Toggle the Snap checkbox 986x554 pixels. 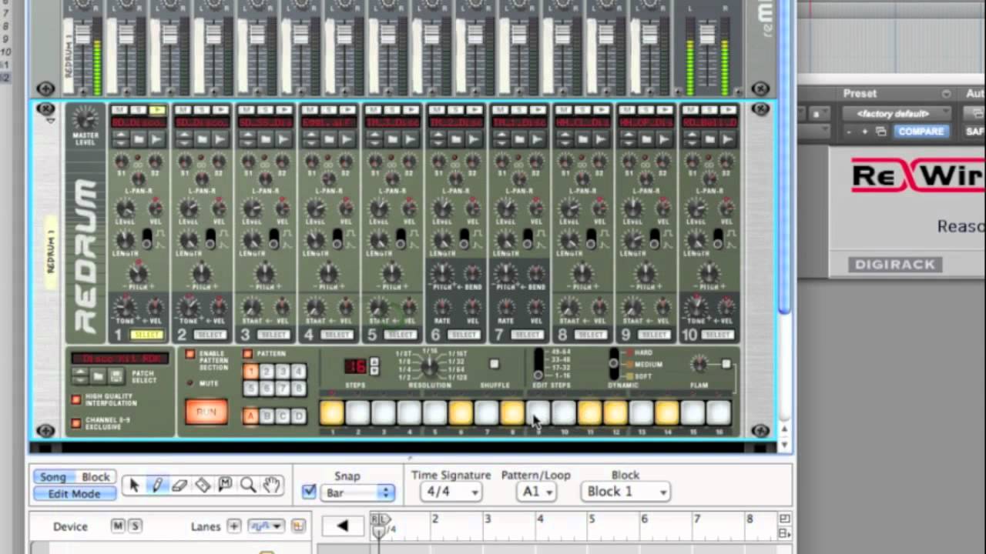point(309,492)
